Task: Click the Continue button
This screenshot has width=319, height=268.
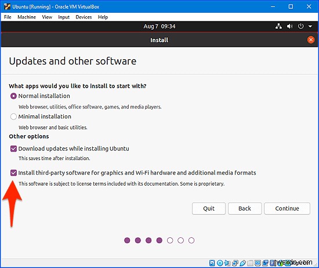Action: [x=287, y=208]
